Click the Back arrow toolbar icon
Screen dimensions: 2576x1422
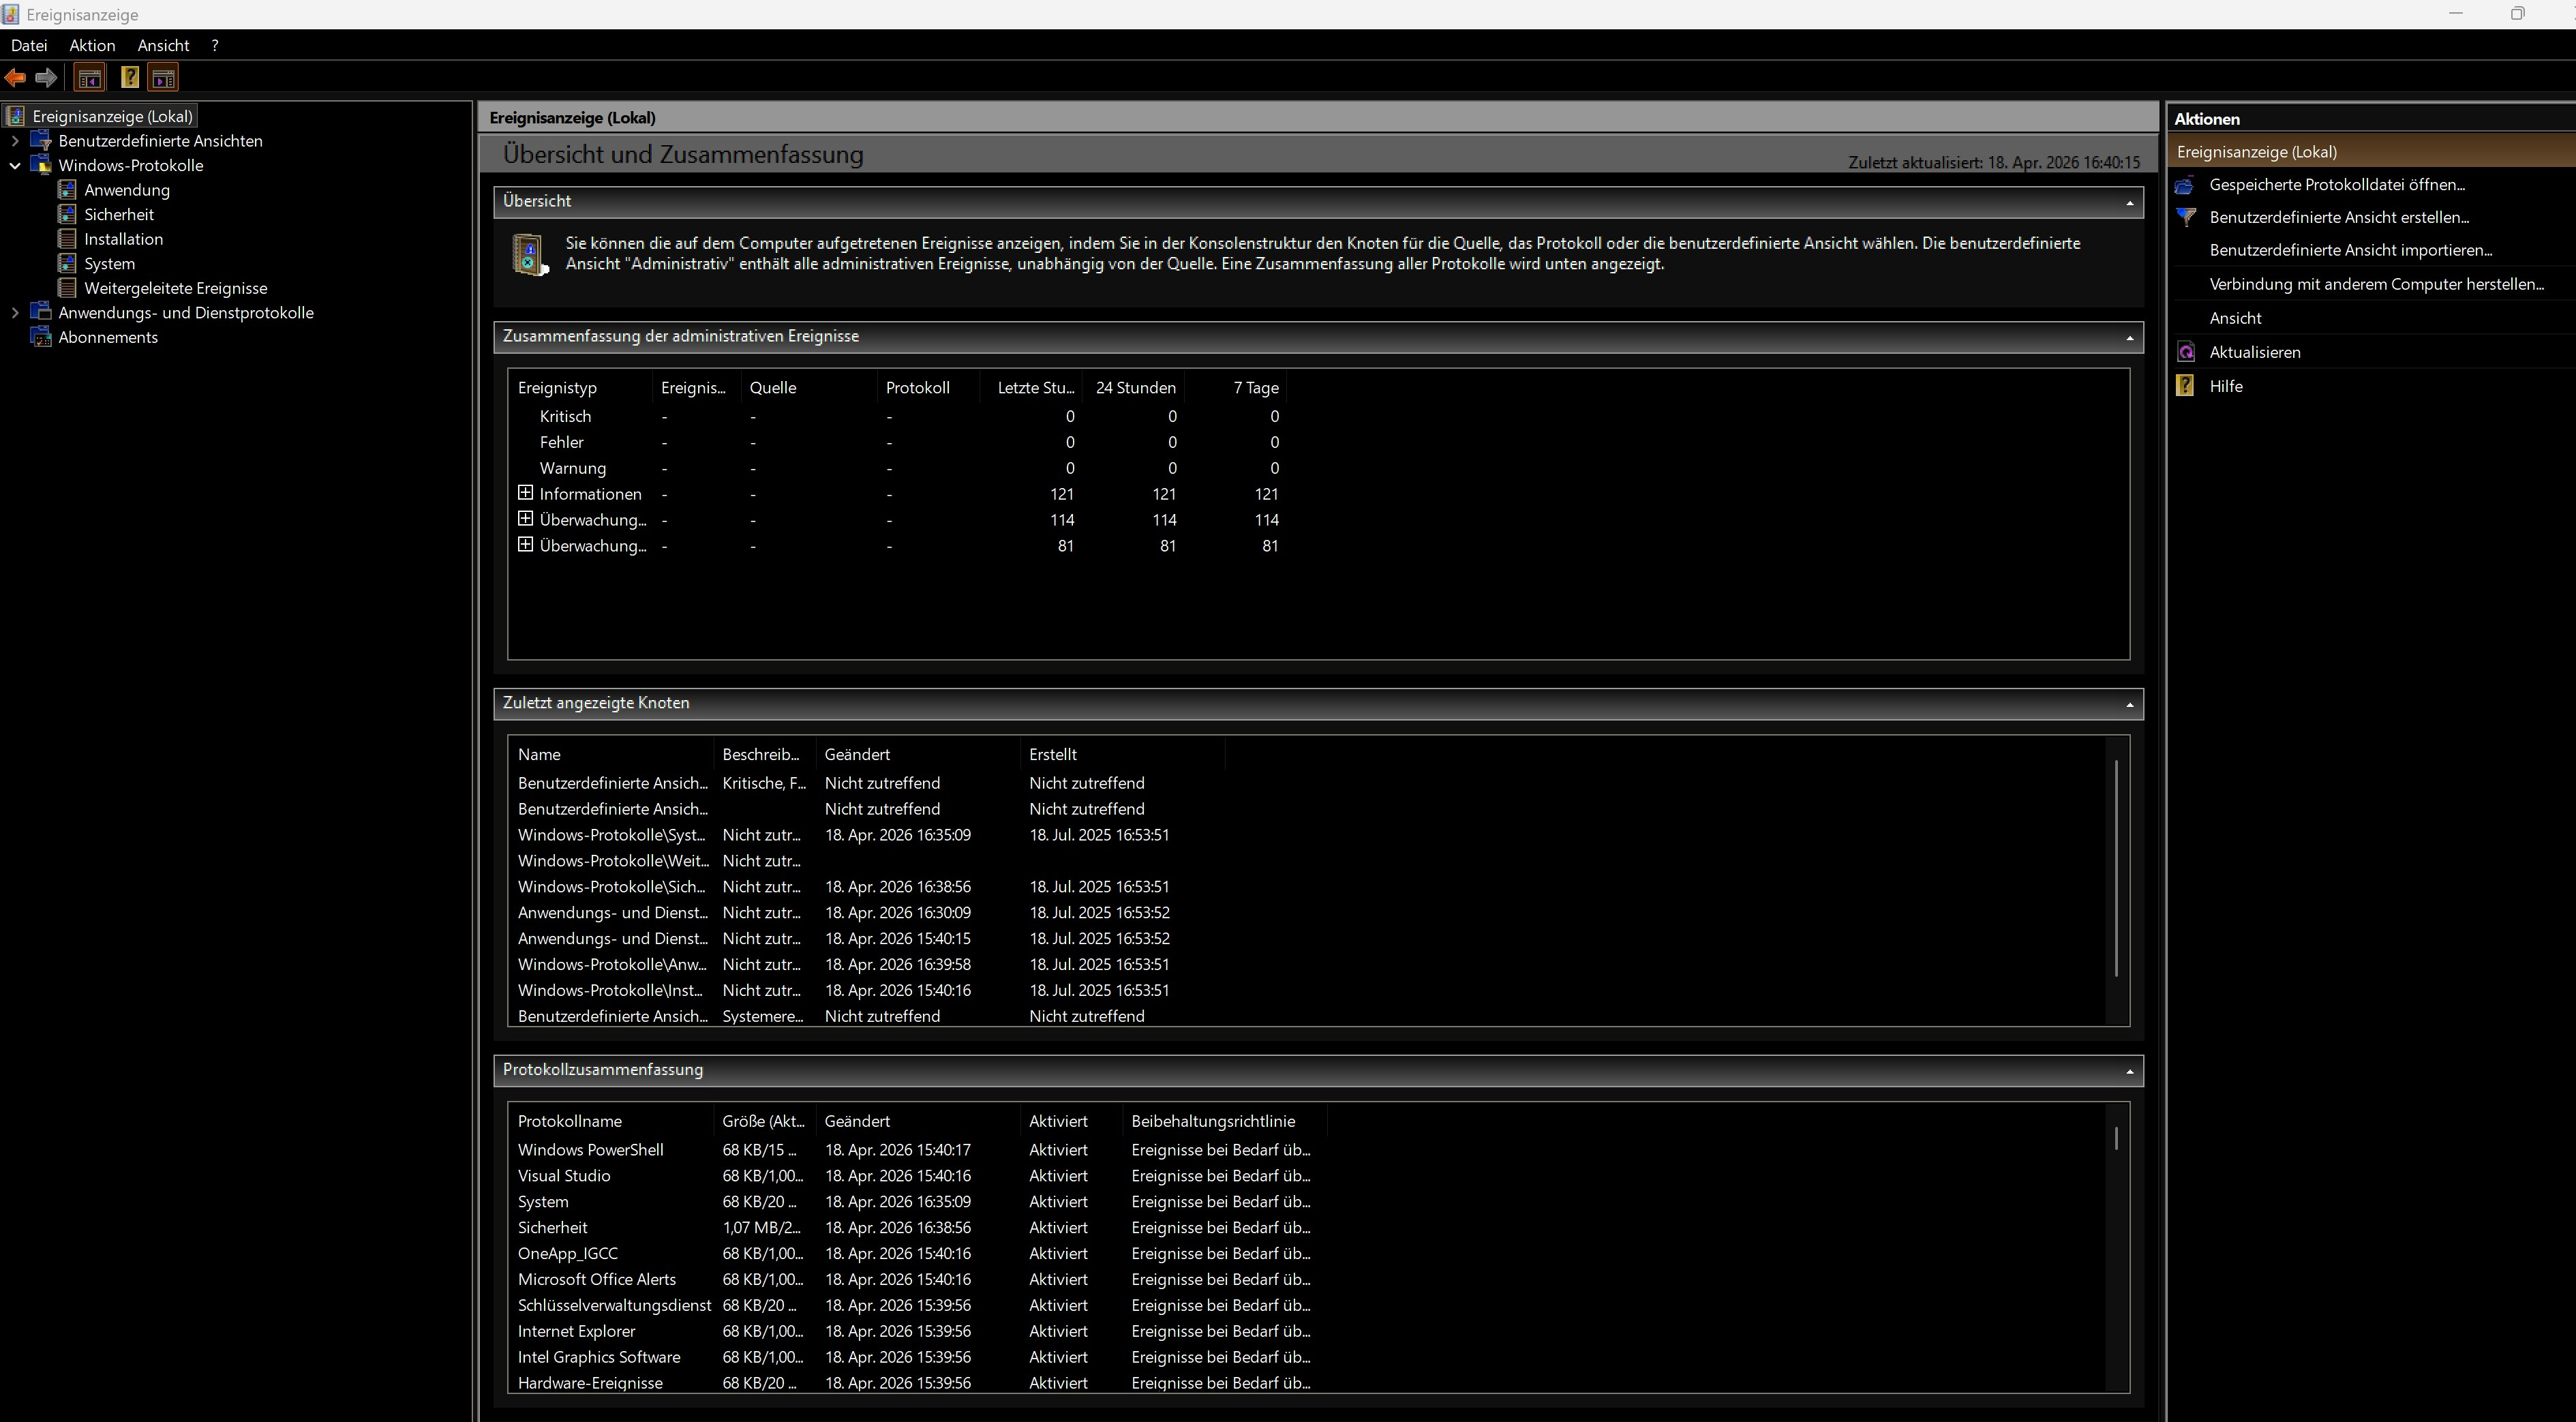coord(15,78)
